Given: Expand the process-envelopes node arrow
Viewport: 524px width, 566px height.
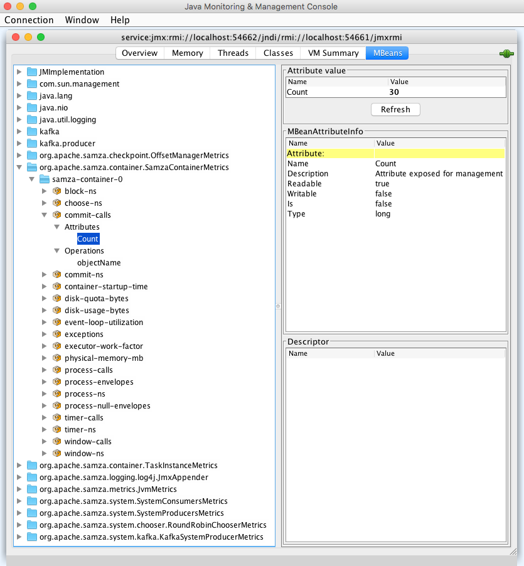Looking at the screenshot, I should coord(45,382).
